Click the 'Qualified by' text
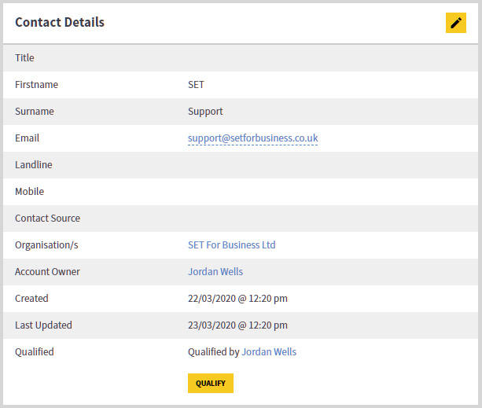 (214, 351)
